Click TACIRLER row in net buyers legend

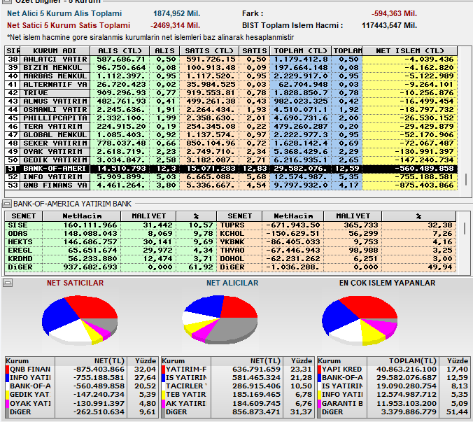click(236, 386)
